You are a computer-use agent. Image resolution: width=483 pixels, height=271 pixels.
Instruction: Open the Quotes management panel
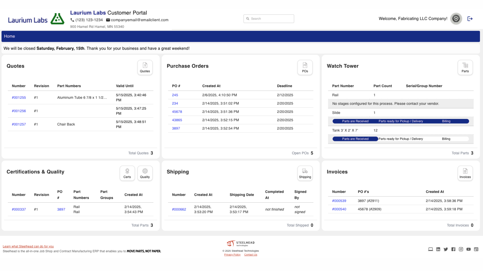tap(145, 67)
